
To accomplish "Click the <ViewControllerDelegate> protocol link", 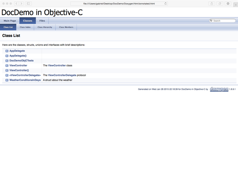I will (x=25, y=75).
